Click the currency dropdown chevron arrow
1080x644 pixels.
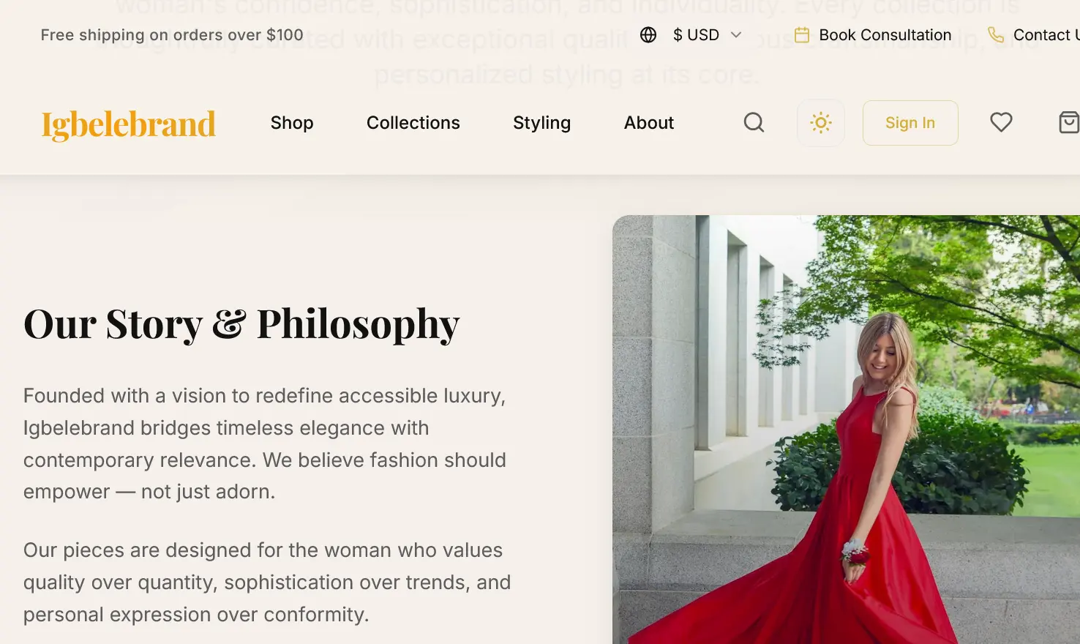pos(736,35)
